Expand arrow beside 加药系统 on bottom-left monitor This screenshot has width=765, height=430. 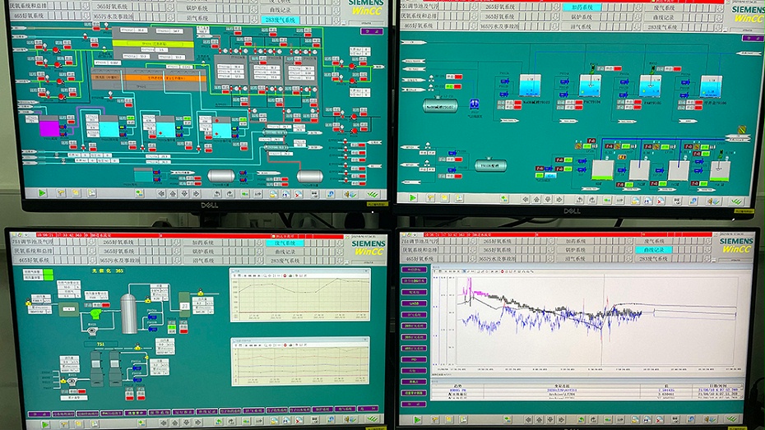pos(259,243)
